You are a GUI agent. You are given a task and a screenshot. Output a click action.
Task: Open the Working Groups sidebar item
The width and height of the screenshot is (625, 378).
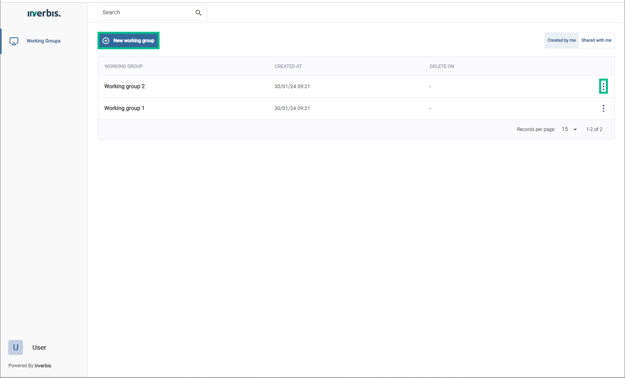coord(43,41)
